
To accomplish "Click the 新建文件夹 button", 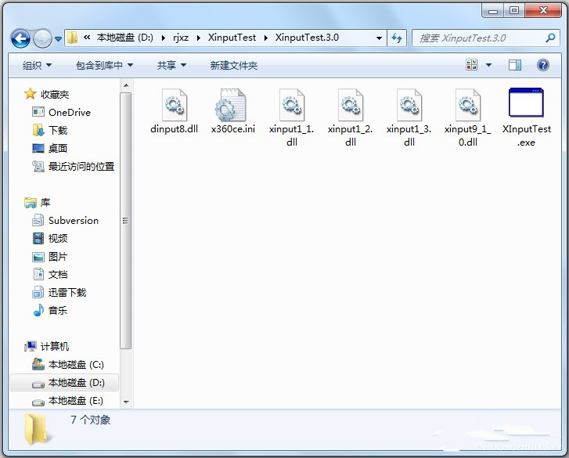I will click(x=233, y=66).
